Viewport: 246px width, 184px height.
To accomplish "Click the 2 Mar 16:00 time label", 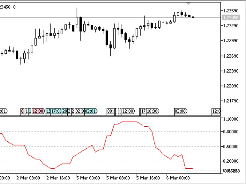I will tap(58, 178).
